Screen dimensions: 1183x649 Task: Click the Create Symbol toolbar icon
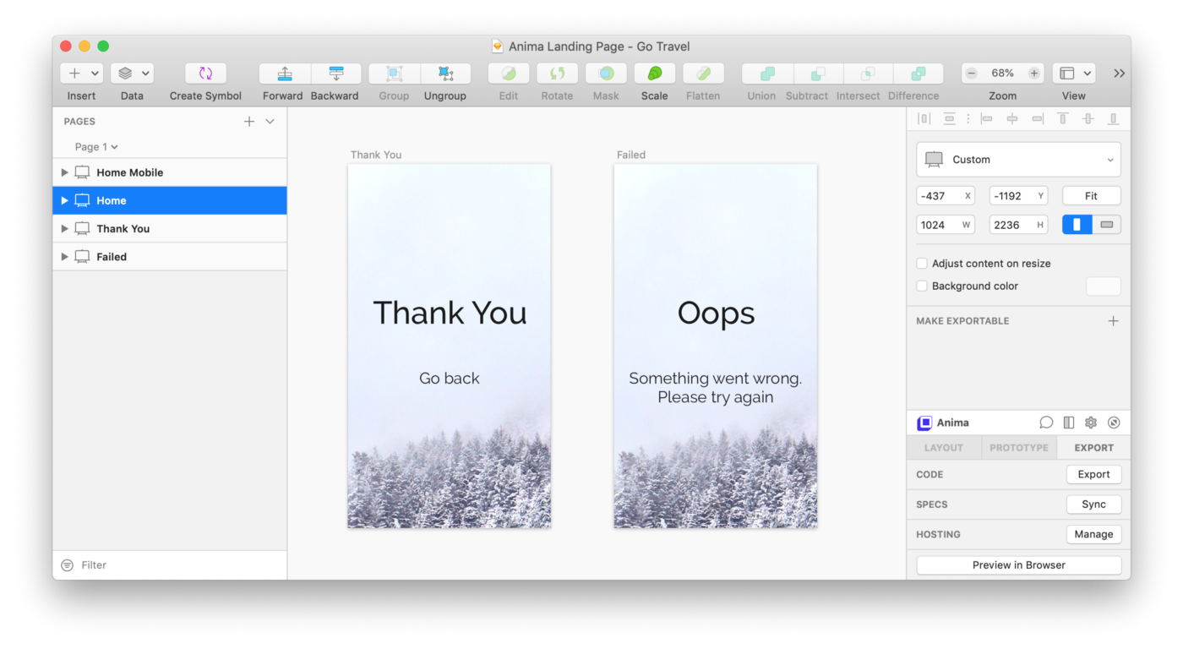pyautogui.click(x=205, y=74)
